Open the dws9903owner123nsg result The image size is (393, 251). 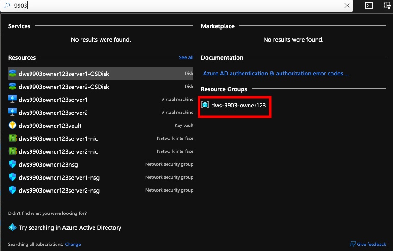pos(101,164)
